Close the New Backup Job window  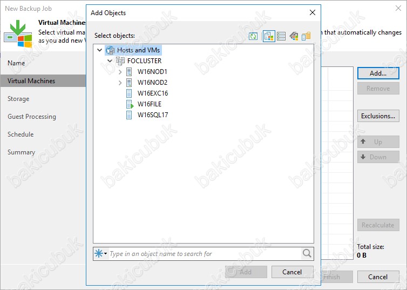tap(398, 8)
